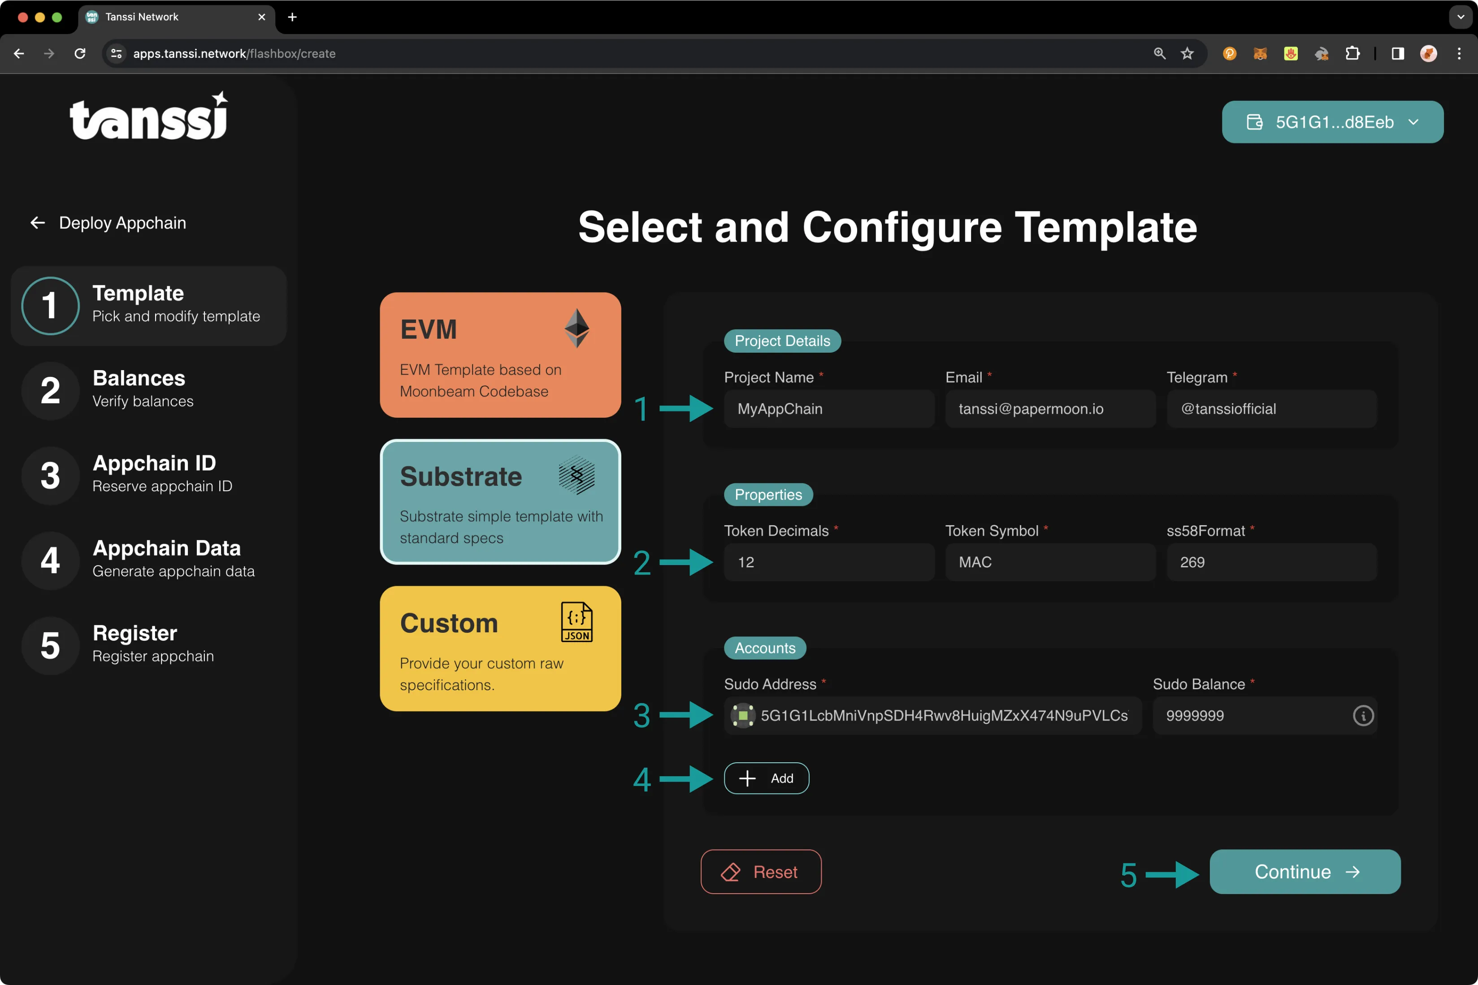Viewport: 1478px width, 985px height.
Task: Open the 5G1G1...d8Eeb wallet dropdown
Action: click(1332, 122)
